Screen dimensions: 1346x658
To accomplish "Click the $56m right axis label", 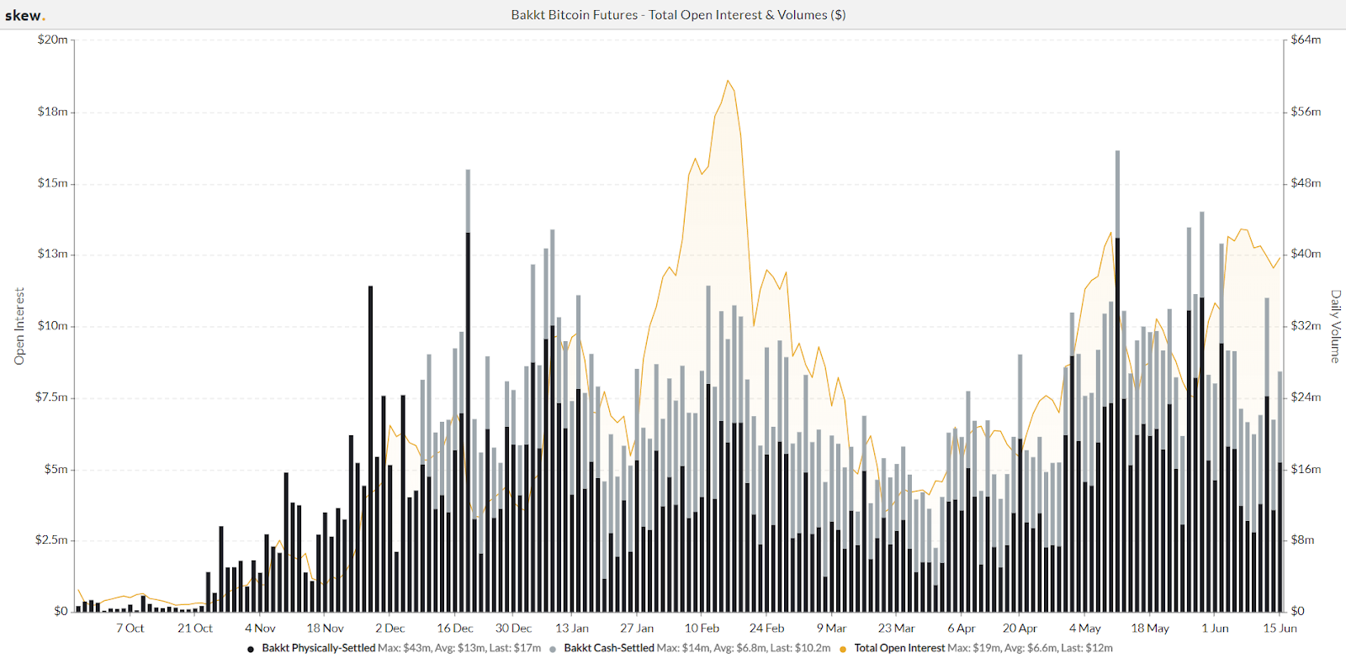I will [x=1306, y=112].
